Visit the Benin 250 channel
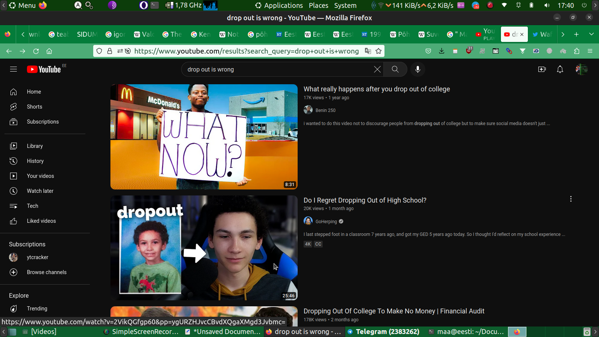The height and width of the screenshot is (337, 599). click(x=325, y=110)
